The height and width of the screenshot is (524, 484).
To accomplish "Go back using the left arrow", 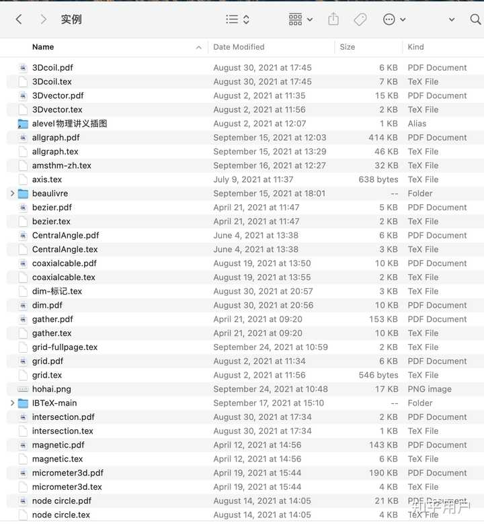I will click(x=19, y=19).
